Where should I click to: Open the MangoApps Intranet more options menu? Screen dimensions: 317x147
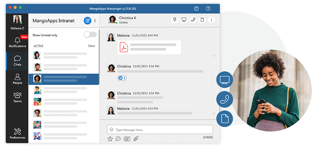95,21
